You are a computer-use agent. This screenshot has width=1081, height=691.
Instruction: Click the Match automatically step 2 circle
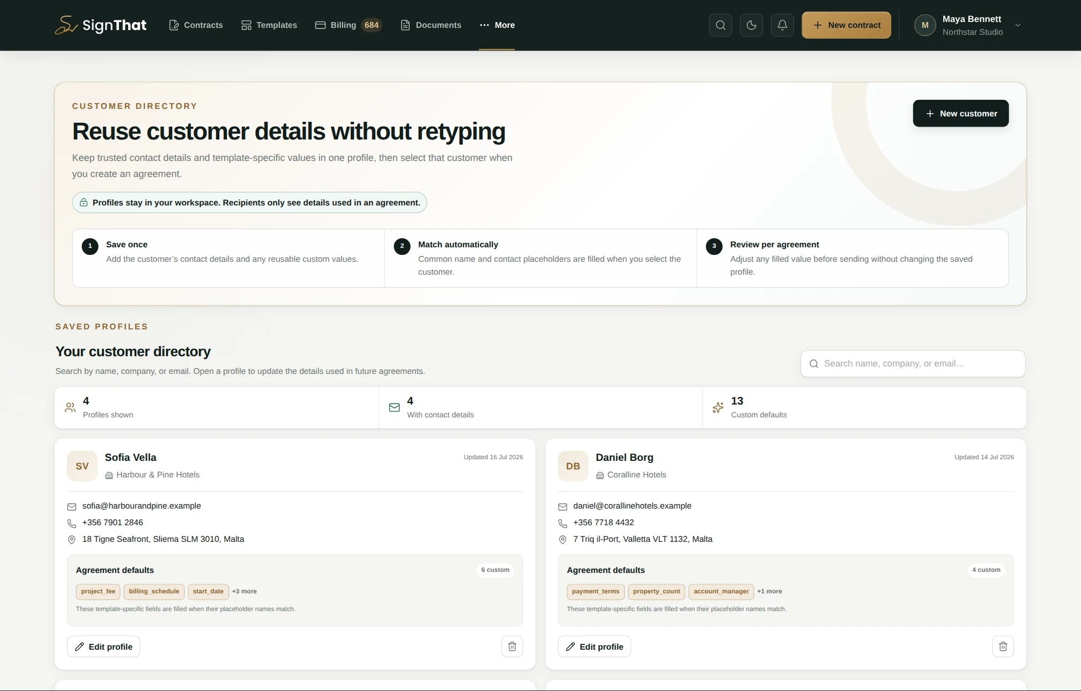point(402,246)
